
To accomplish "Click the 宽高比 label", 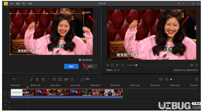I will (109, 70).
